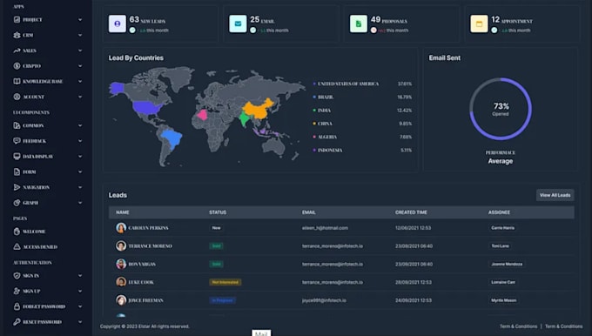Click Carolyn Perkins avatar in leads table
592x336 pixels.
[121, 228]
